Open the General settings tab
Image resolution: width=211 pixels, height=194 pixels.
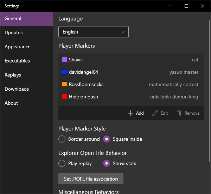(x=27, y=19)
